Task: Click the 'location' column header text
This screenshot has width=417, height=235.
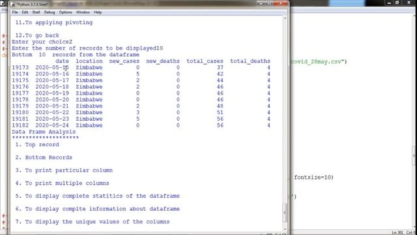Action: click(x=89, y=61)
